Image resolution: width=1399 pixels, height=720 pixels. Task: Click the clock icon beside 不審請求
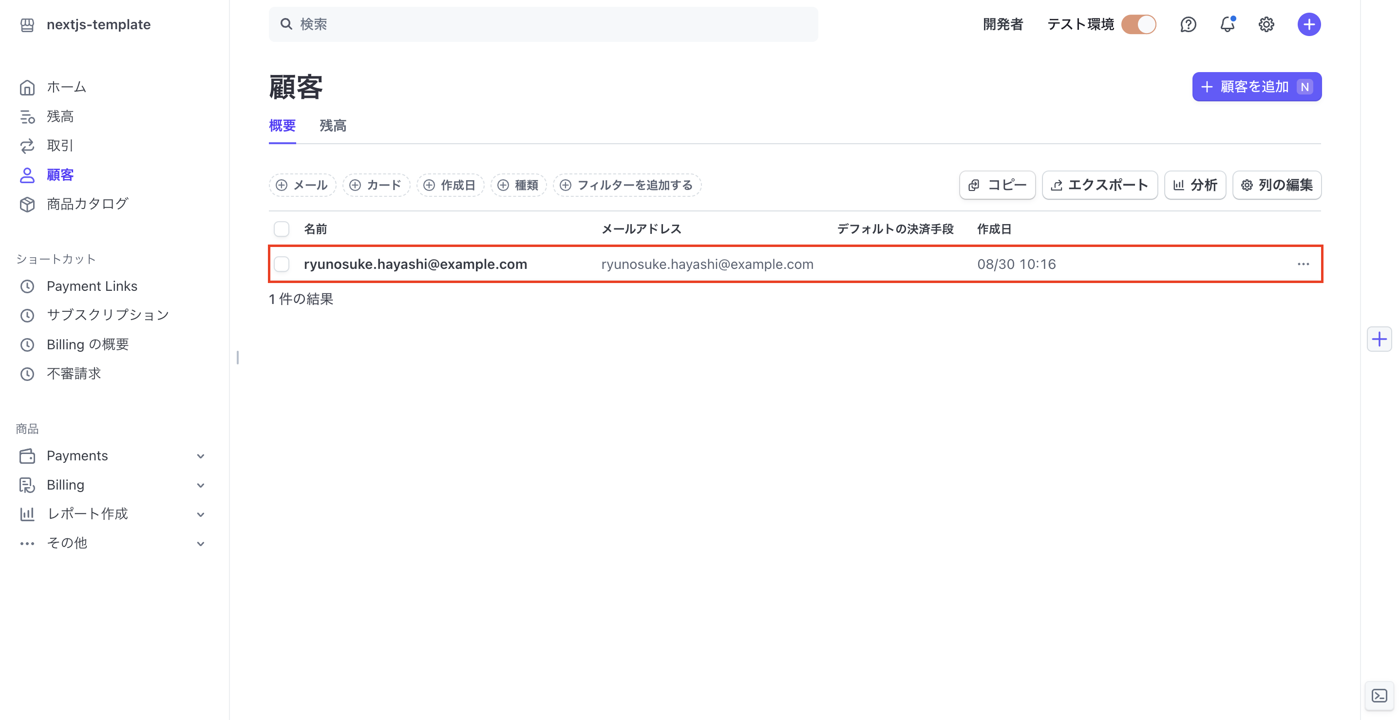click(x=27, y=374)
